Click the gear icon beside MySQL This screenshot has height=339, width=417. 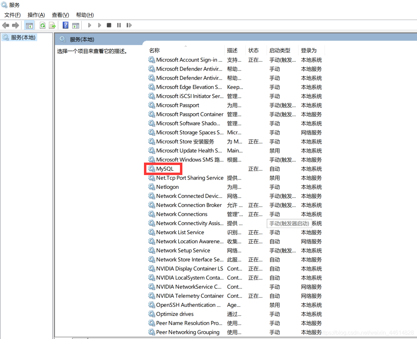pos(152,169)
